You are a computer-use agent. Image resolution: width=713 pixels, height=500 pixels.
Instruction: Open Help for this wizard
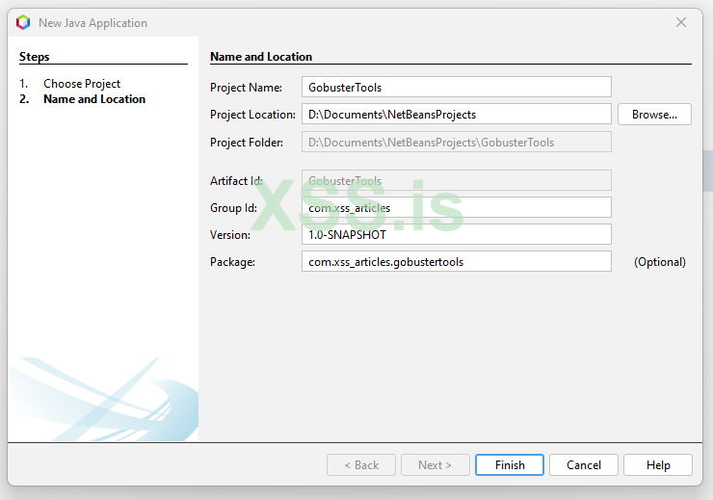[x=658, y=465]
